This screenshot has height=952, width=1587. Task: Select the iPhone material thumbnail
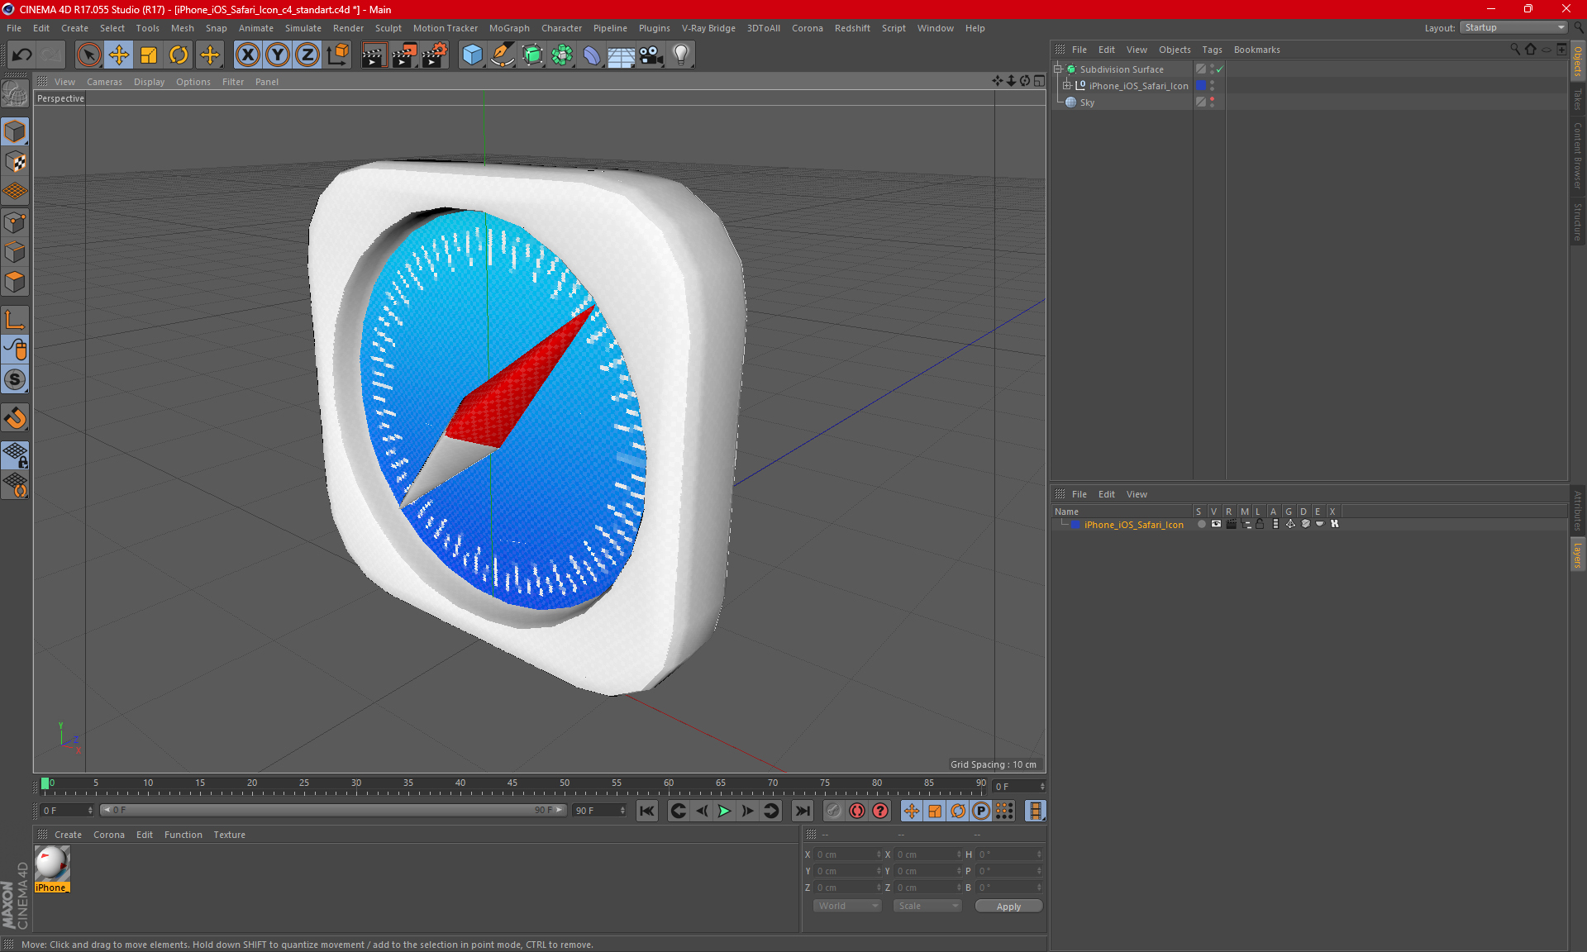coord(52,864)
